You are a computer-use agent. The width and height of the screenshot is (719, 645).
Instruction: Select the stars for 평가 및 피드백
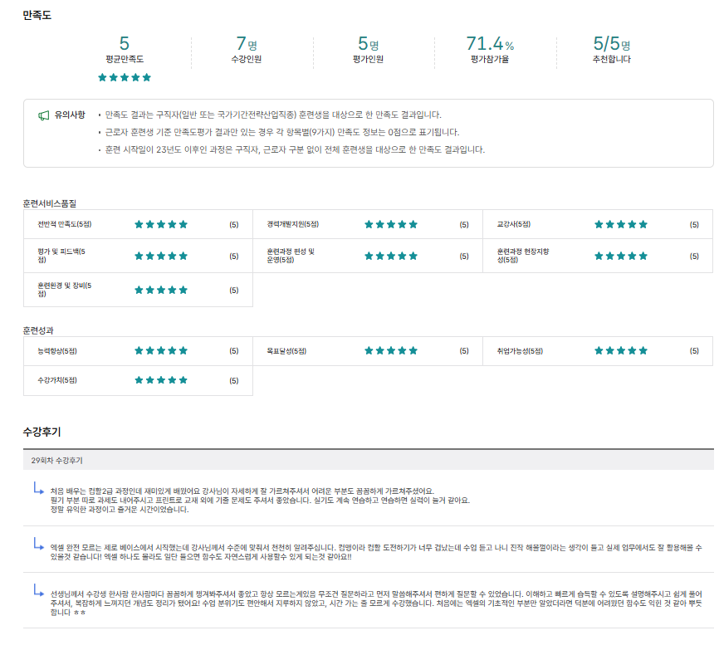pyautogui.click(x=161, y=256)
